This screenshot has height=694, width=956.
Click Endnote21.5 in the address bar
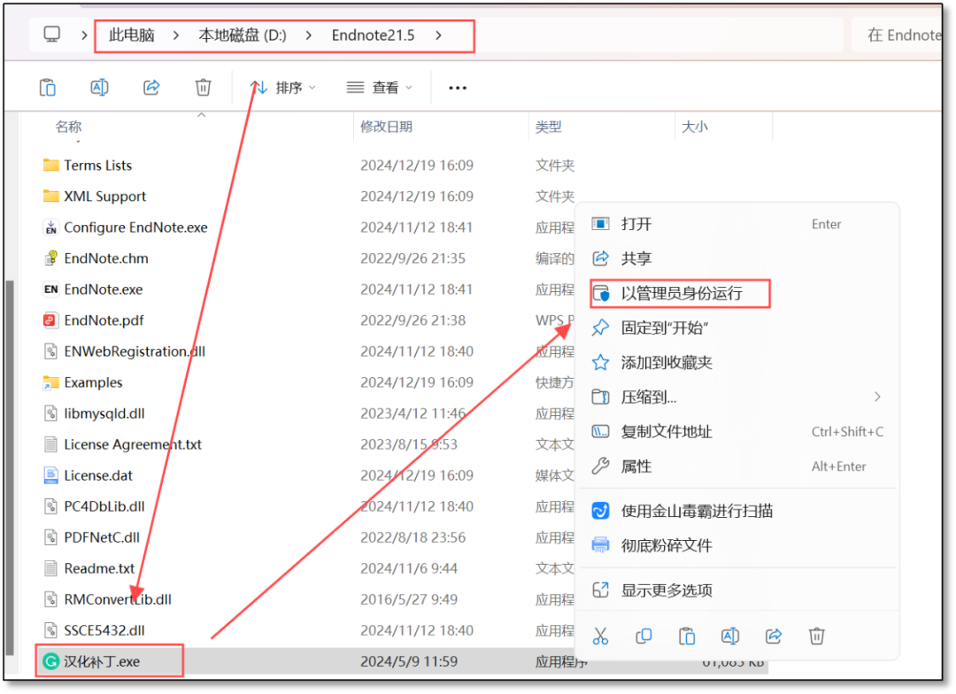(x=374, y=35)
